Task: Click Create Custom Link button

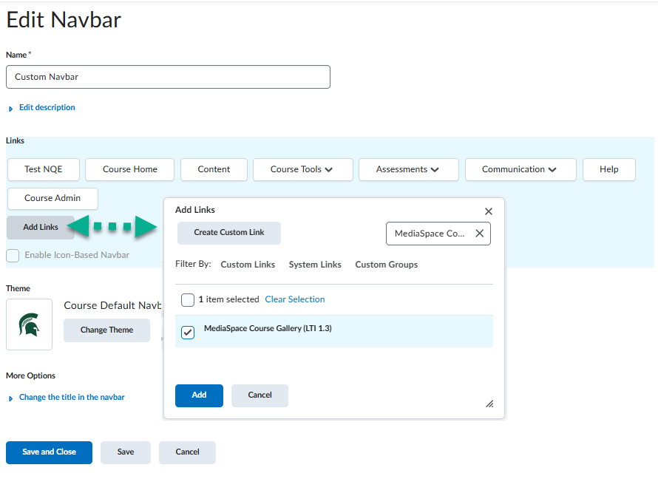Action: coord(229,233)
